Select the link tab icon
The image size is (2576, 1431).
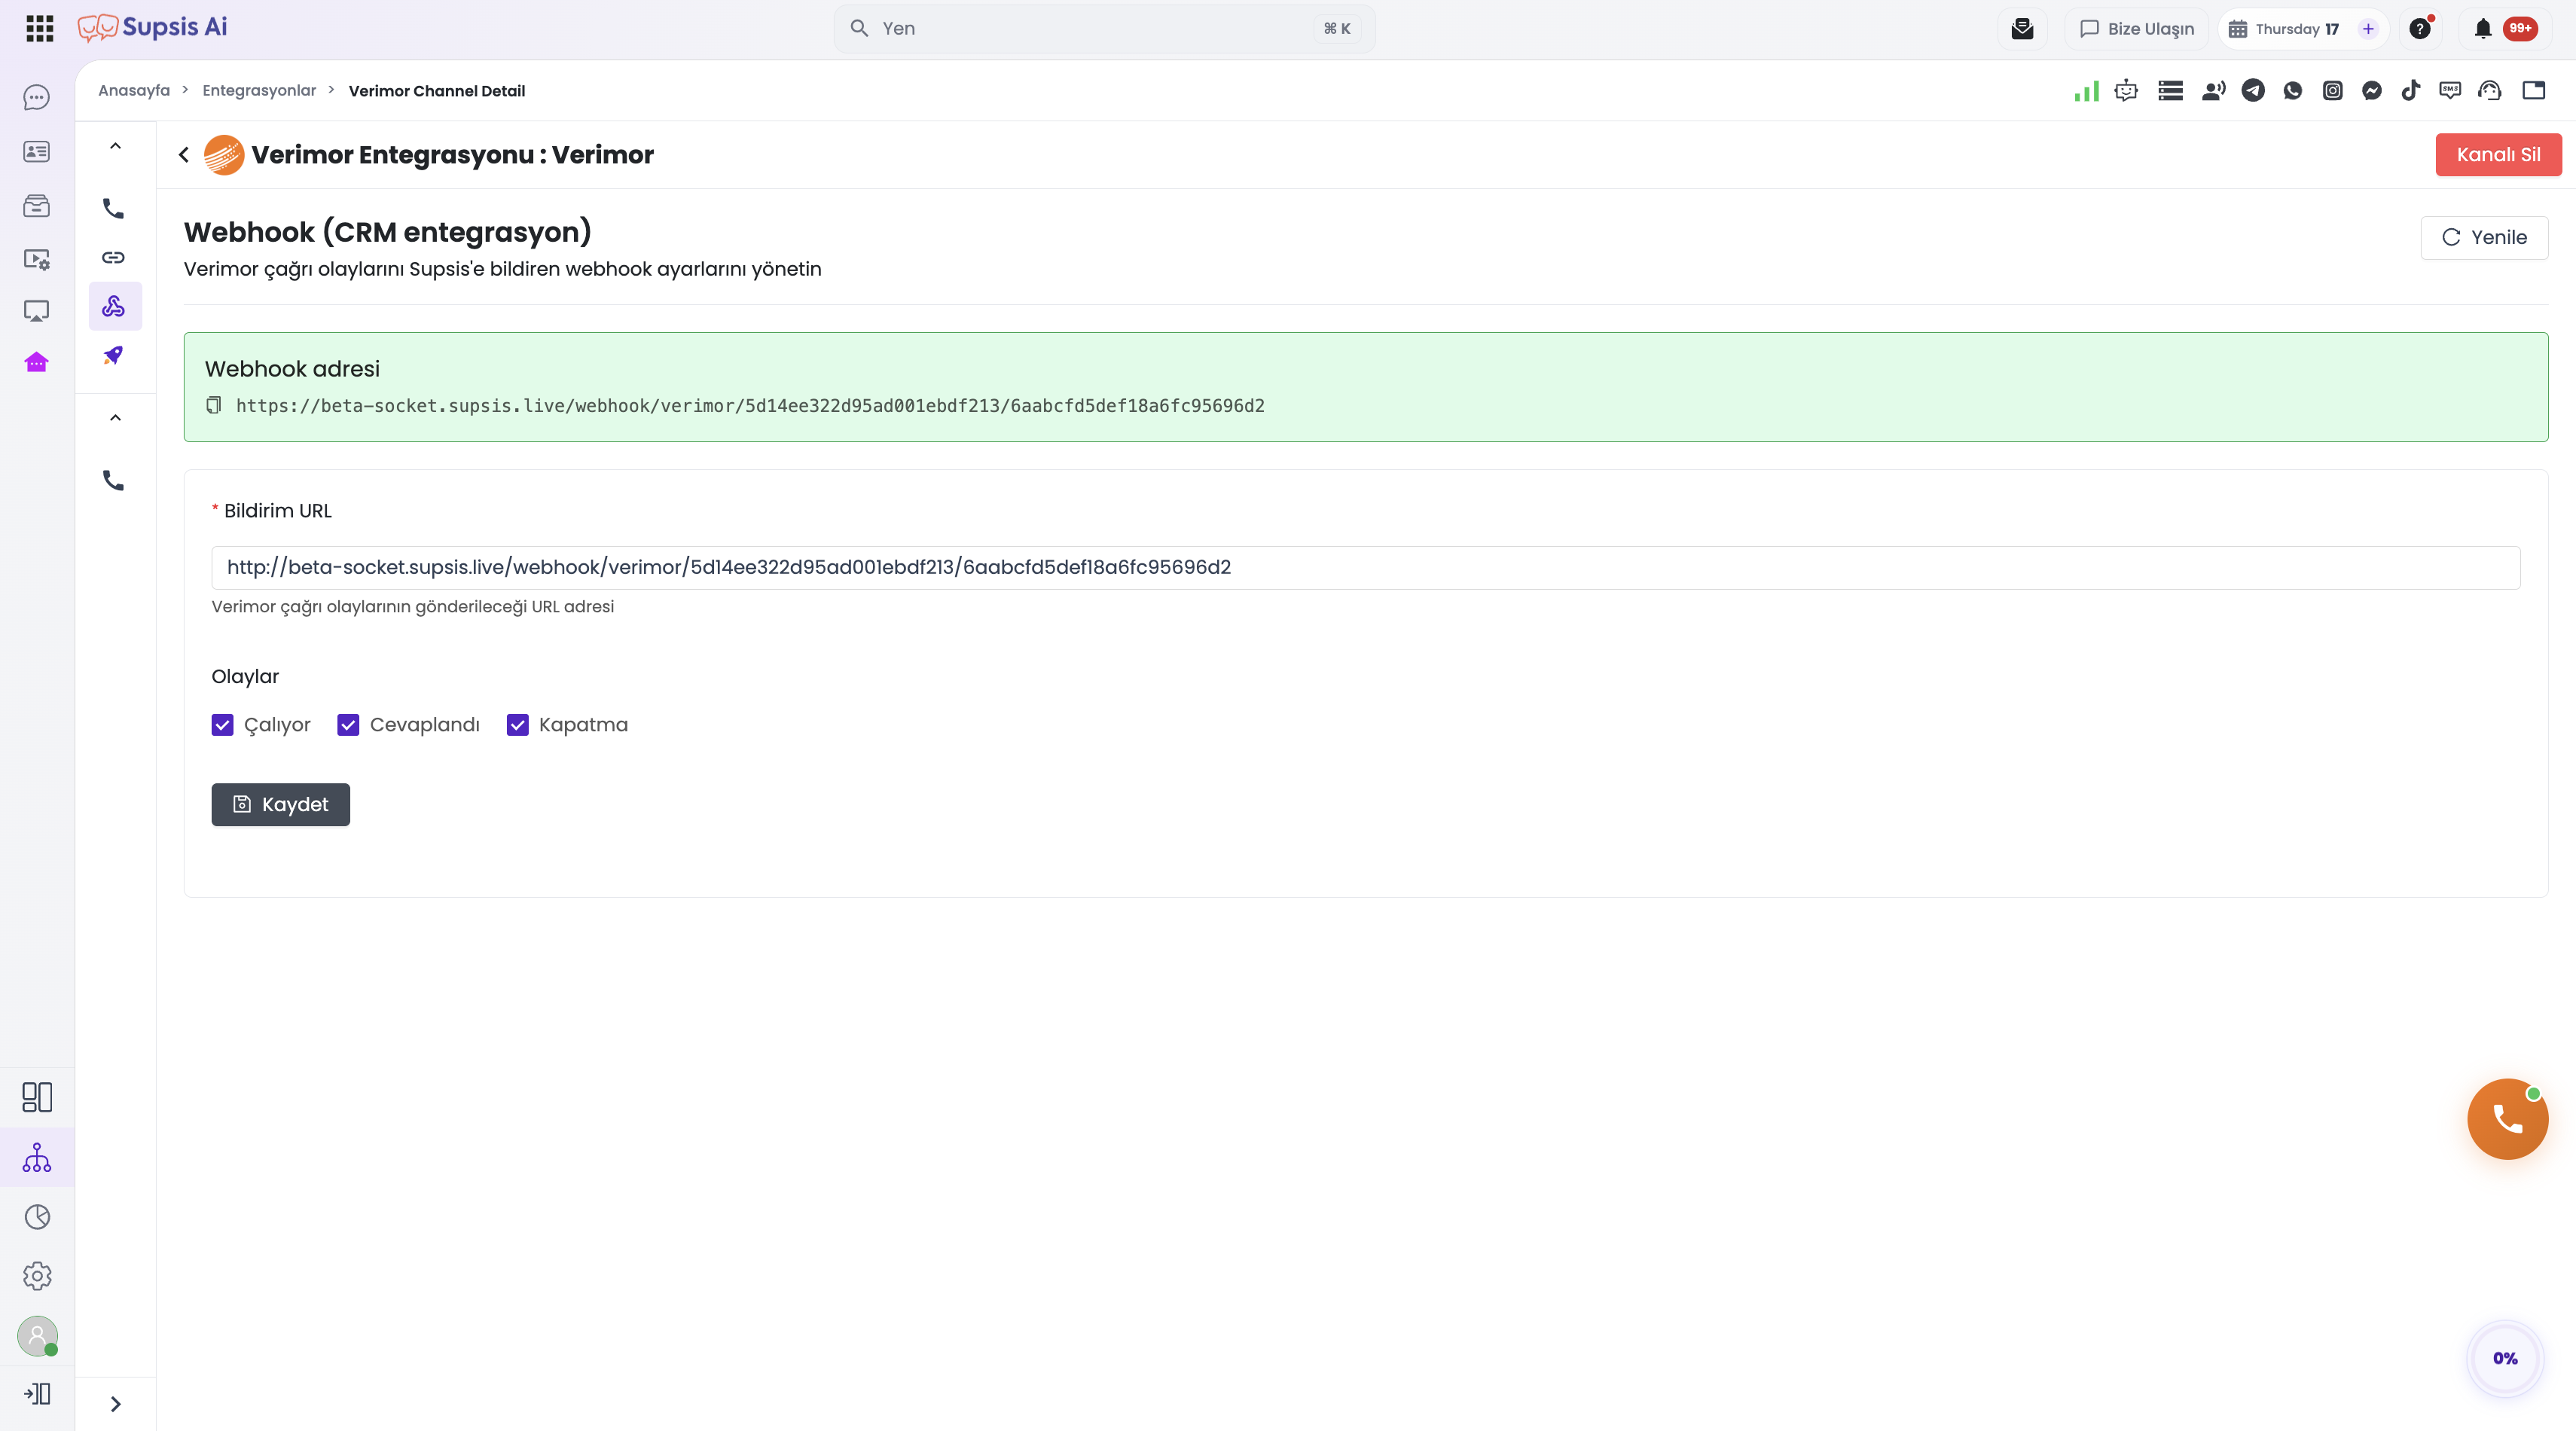click(x=114, y=258)
